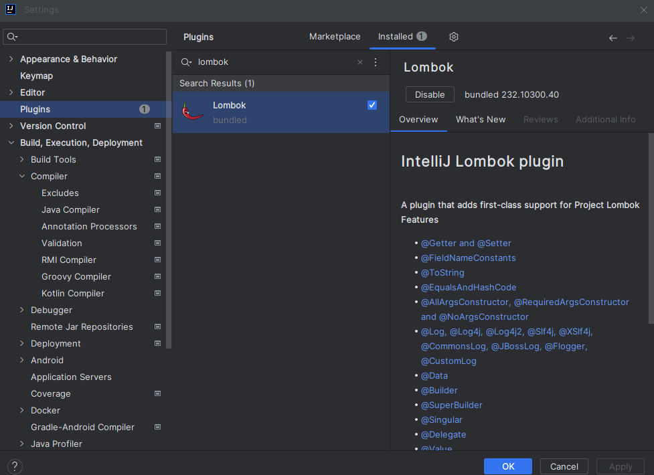This screenshot has width=654, height=475.
Task: Select Keymap in settings tree
Action: [36, 76]
